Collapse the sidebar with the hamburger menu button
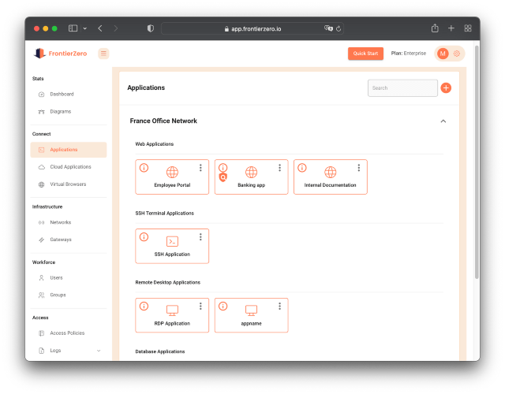The image size is (505, 394). [x=103, y=54]
